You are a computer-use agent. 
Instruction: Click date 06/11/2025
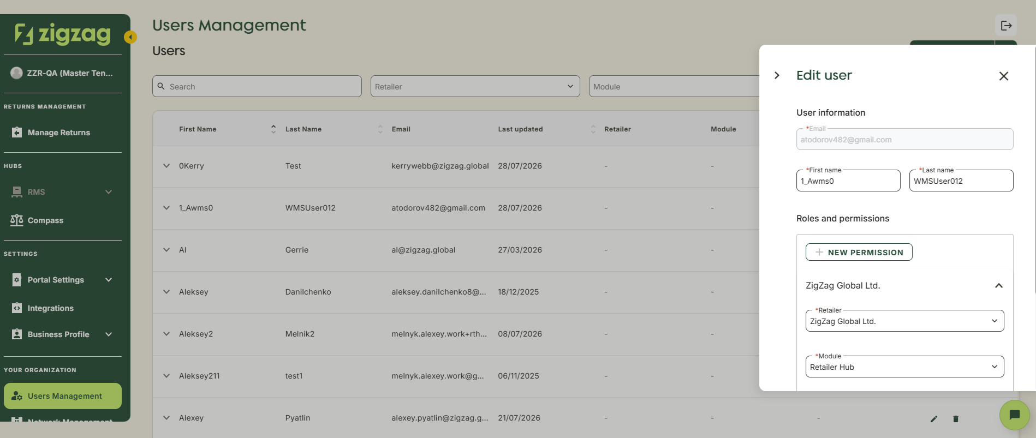519,376
